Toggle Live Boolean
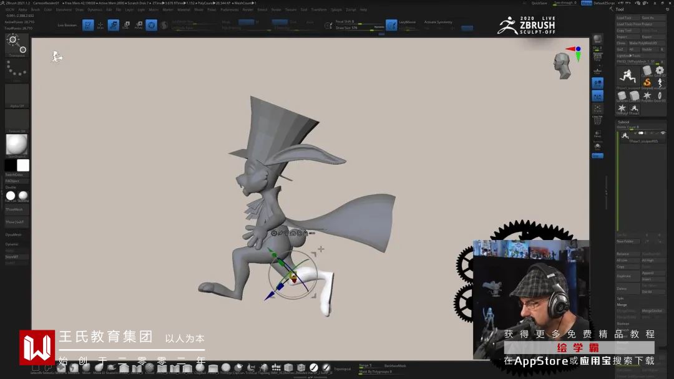674x379 pixels. [67, 25]
